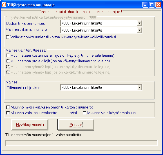Screen dimensions: 163x155
Task: Click the orange application icon in title bar
Action: pos(4,5)
